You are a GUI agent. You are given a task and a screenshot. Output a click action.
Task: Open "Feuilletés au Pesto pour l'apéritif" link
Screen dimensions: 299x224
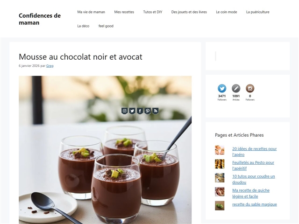(253, 165)
